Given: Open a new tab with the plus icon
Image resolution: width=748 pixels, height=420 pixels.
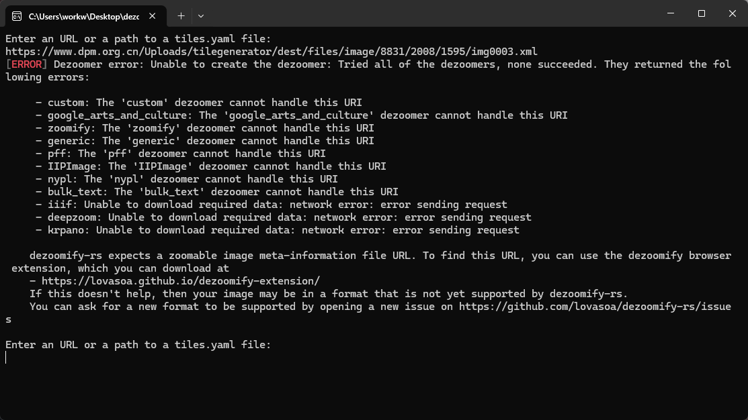Looking at the screenshot, I should 181,15.
